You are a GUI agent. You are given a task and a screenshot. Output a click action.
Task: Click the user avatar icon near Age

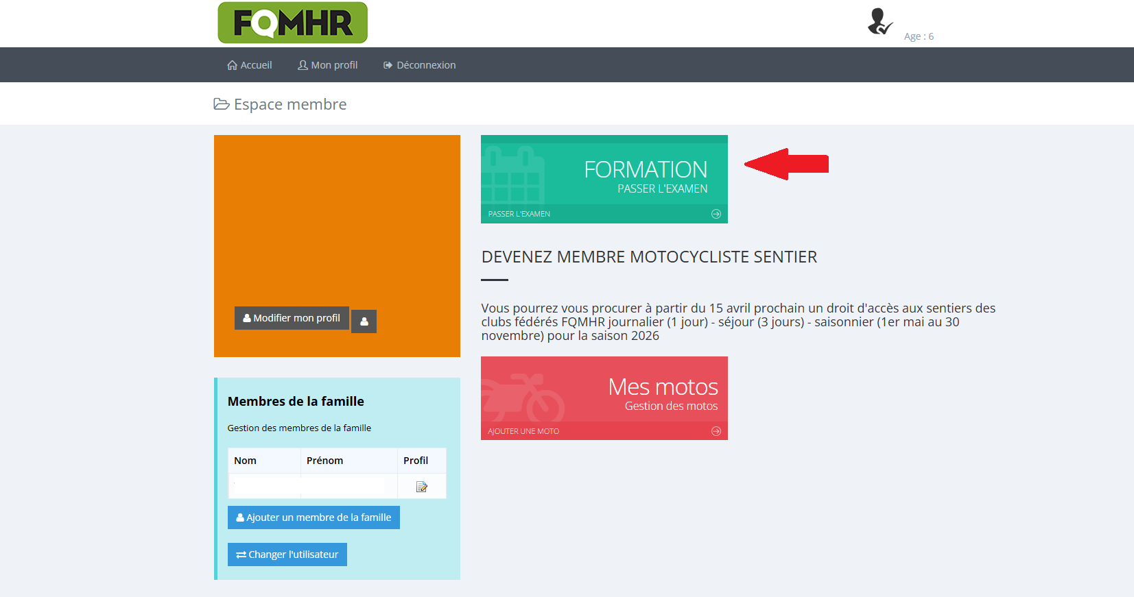(x=879, y=22)
